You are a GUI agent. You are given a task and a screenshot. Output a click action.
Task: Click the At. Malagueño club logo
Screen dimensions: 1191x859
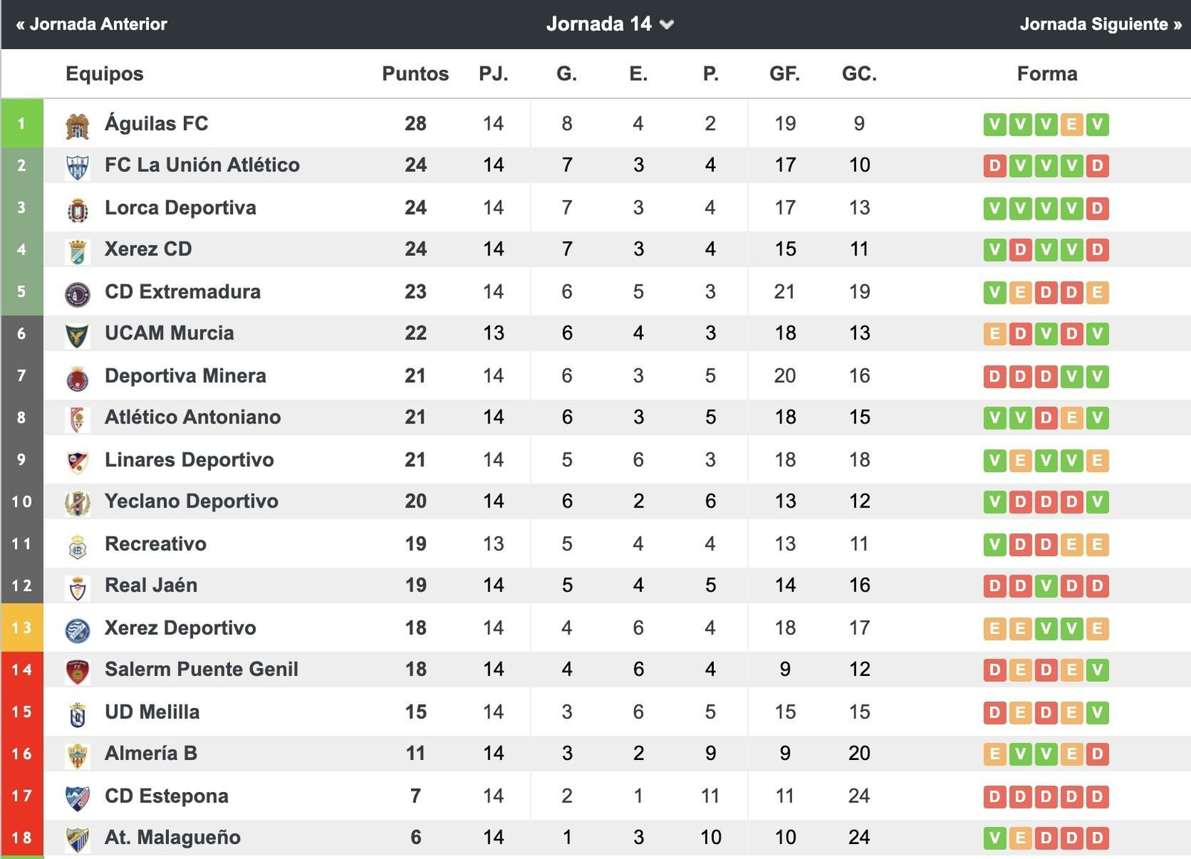(78, 837)
